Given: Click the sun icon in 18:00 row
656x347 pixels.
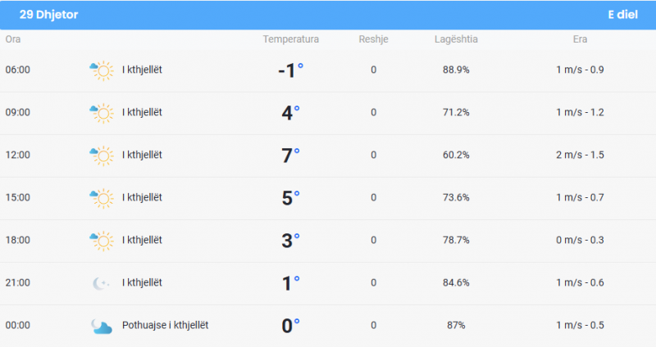Looking at the screenshot, I should point(101,241).
